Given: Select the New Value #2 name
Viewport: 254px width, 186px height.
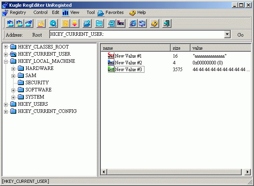Looking at the screenshot, I should (x=128, y=63).
